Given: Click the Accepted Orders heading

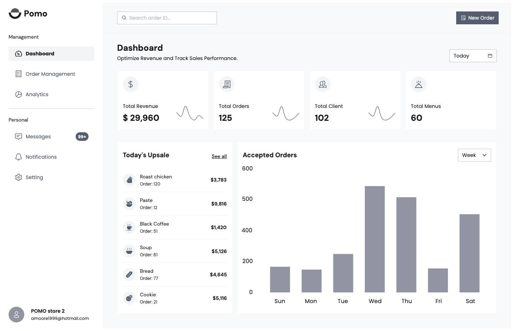Looking at the screenshot, I should (270, 155).
